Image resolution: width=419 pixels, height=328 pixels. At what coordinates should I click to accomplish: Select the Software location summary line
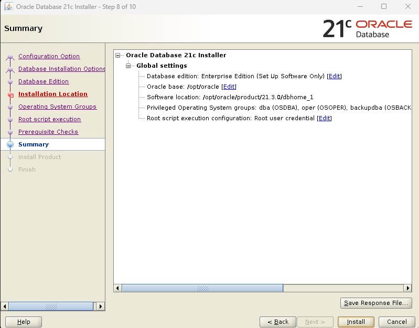pyautogui.click(x=230, y=97)
